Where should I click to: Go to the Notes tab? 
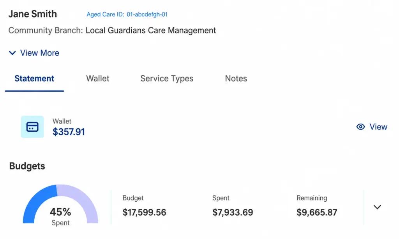point(236,79)
